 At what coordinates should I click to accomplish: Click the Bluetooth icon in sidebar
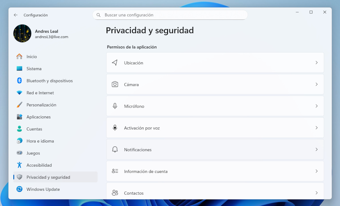click(19, 81)
